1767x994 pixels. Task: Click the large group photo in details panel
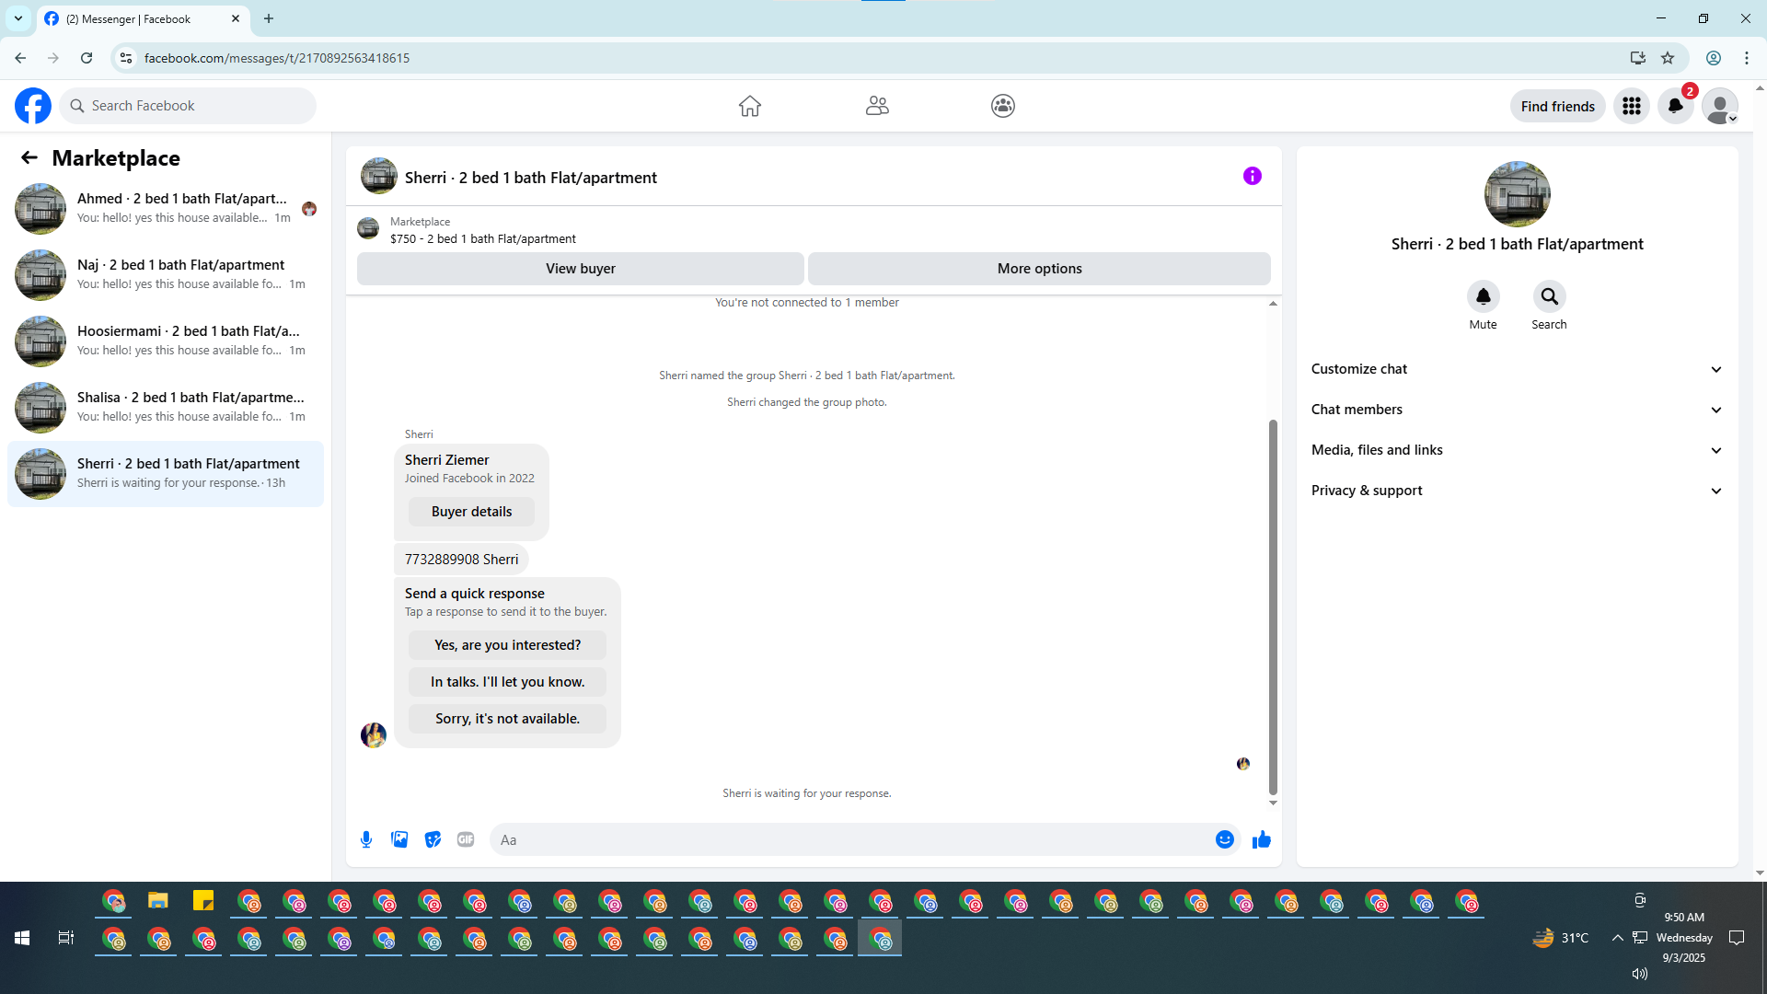click(x=1518, y=194)
